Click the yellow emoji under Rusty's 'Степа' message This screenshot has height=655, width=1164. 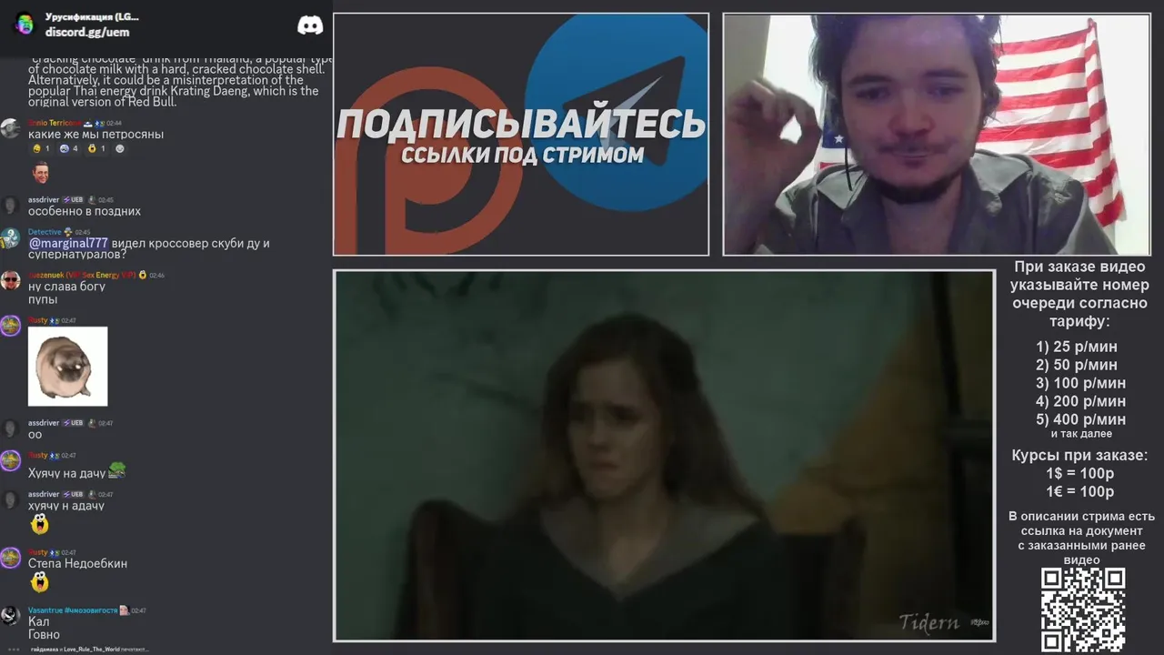(39, 582)
